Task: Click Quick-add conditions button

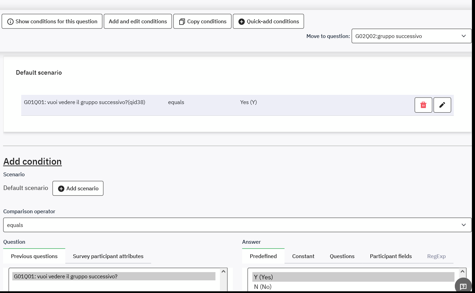Action: click(268, 21)
